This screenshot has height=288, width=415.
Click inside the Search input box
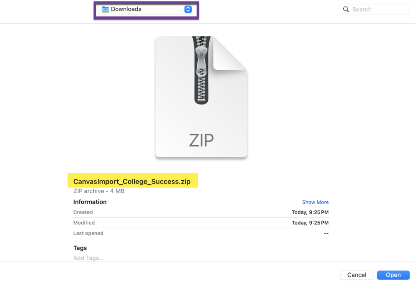point(374,9)
